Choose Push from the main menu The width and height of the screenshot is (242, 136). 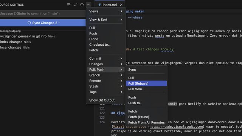point(106,34)
